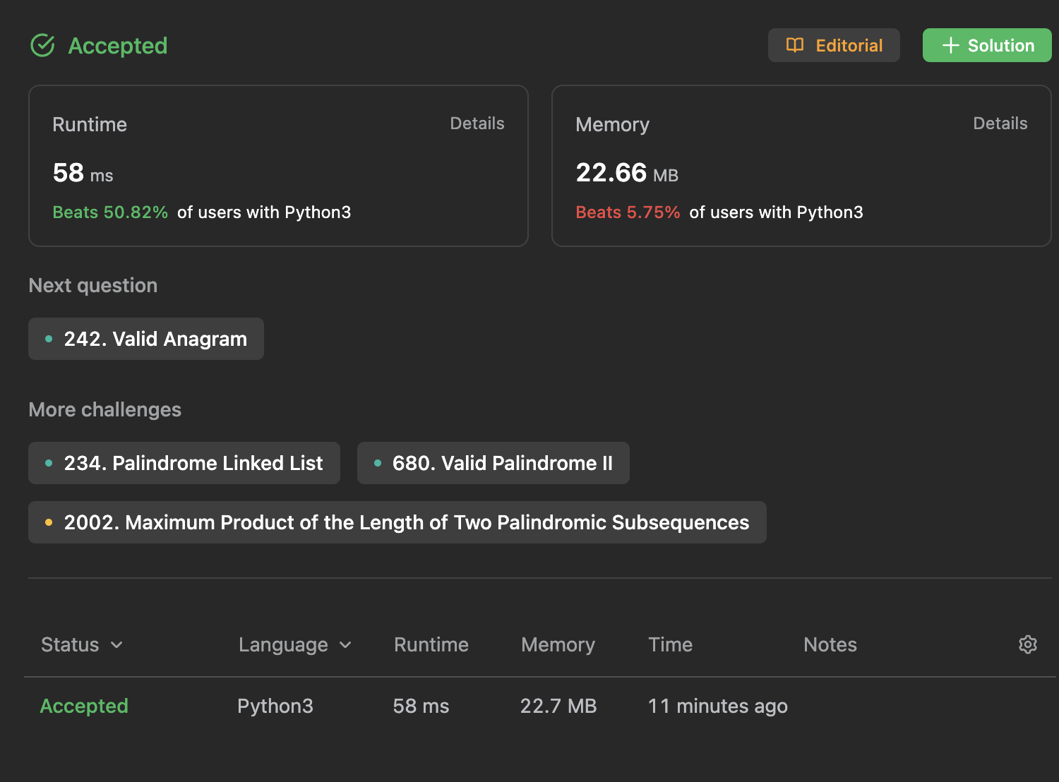Screen dimensions: 1059x782
Task: Expand the Status filter dropdown
Action: (x=82, y=644)
